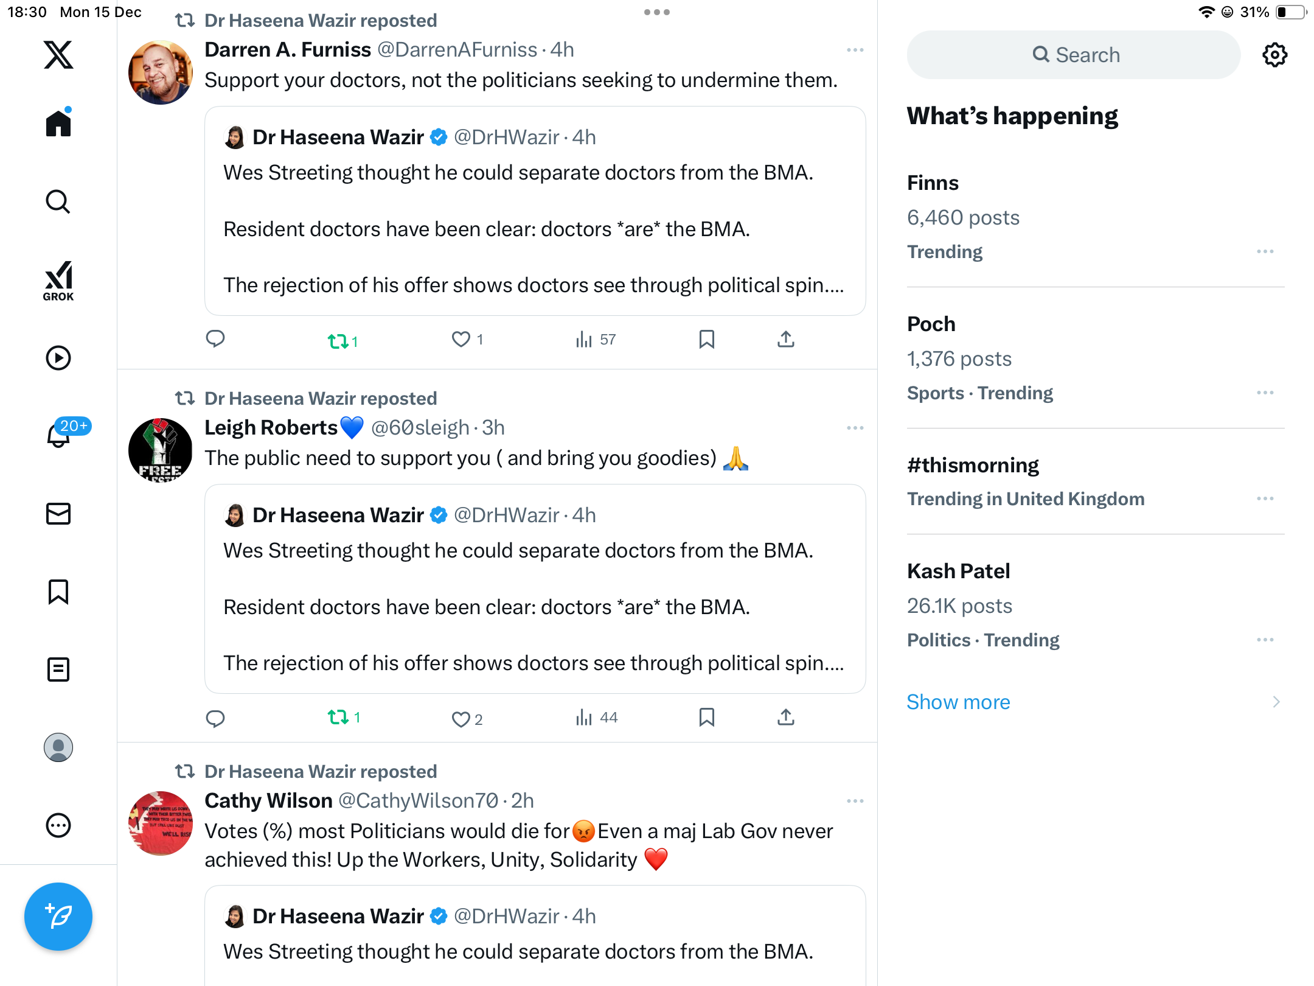Like Darren A. Furniss's post

coord(461,339)
